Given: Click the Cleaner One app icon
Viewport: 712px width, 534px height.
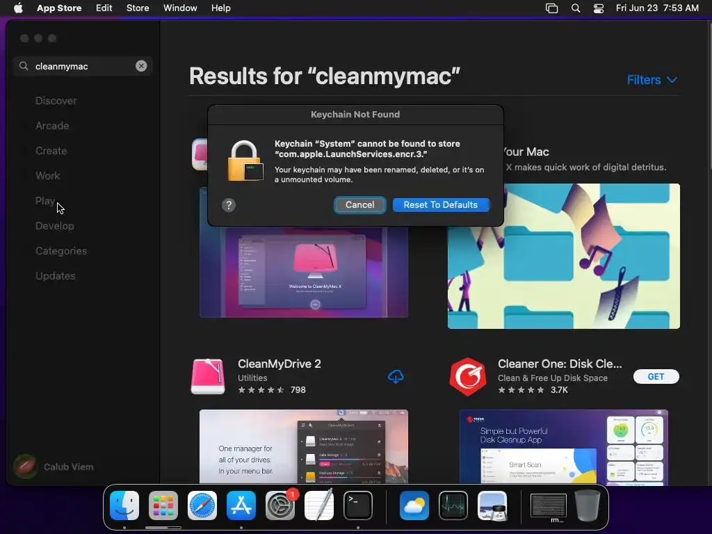Looking at the screenshot, I should (468, 376).
